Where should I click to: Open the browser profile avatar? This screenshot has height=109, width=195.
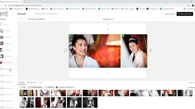pos(193,5)
